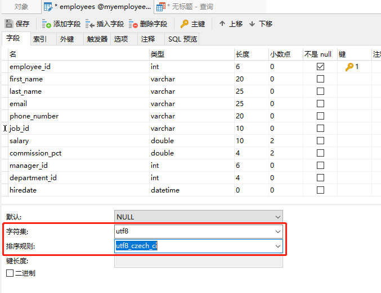Click the Insert Field (插入字段) icon

click(x=90, y=24)
